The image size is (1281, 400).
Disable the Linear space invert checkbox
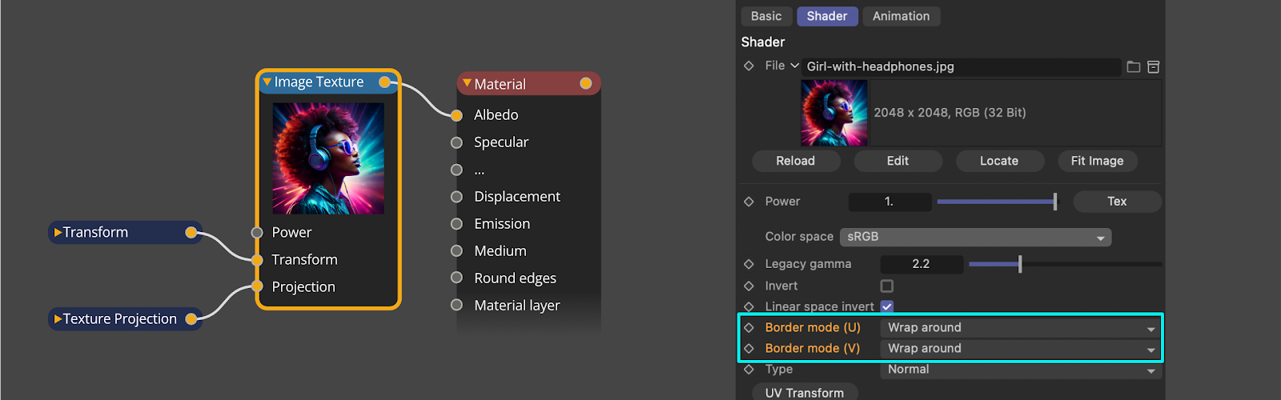tap(886, 306)
